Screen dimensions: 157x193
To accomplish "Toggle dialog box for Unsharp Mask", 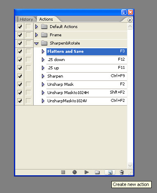I will [x=28, y=84].
